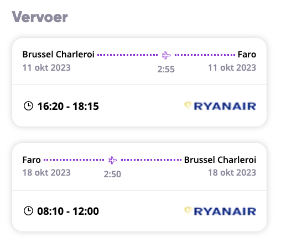Click the 2:50 flight duration label
Screen dimensions: 281x243
click(112, 174)
